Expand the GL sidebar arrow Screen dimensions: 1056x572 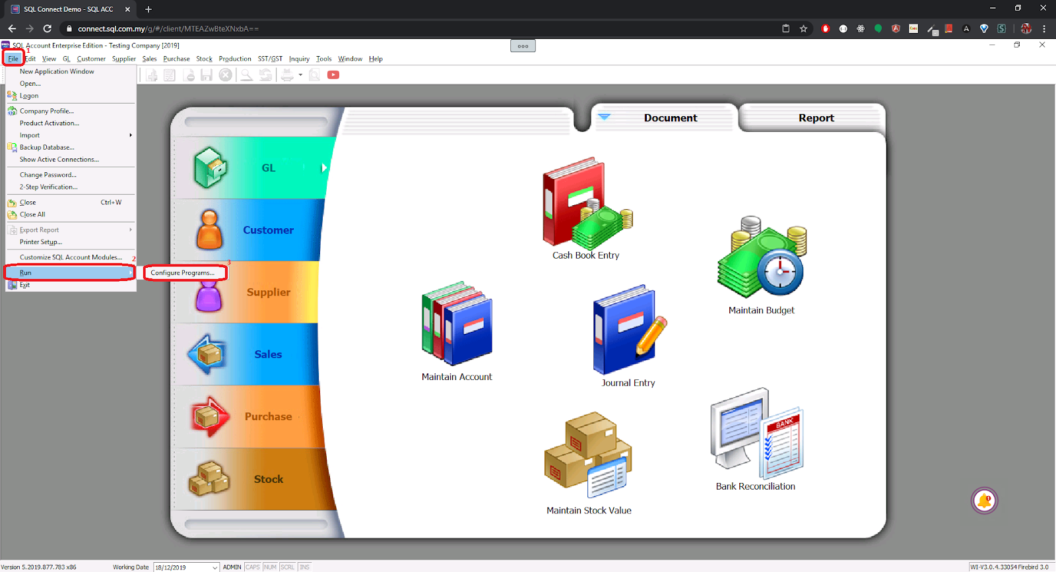pyautogui.click(x=324, y=168)
